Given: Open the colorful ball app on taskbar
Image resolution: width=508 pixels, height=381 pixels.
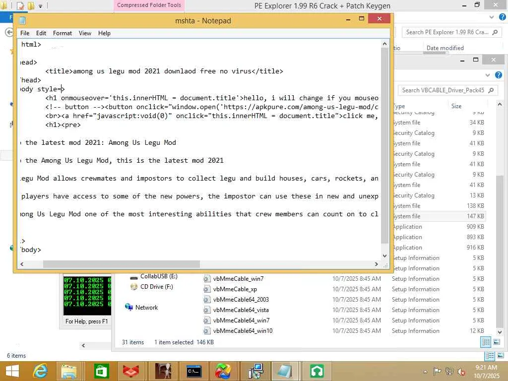Looking at the screenshot, I should (223, 371).
